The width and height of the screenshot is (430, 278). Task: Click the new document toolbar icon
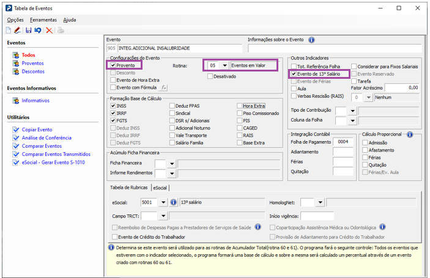(x=9, y=31)
